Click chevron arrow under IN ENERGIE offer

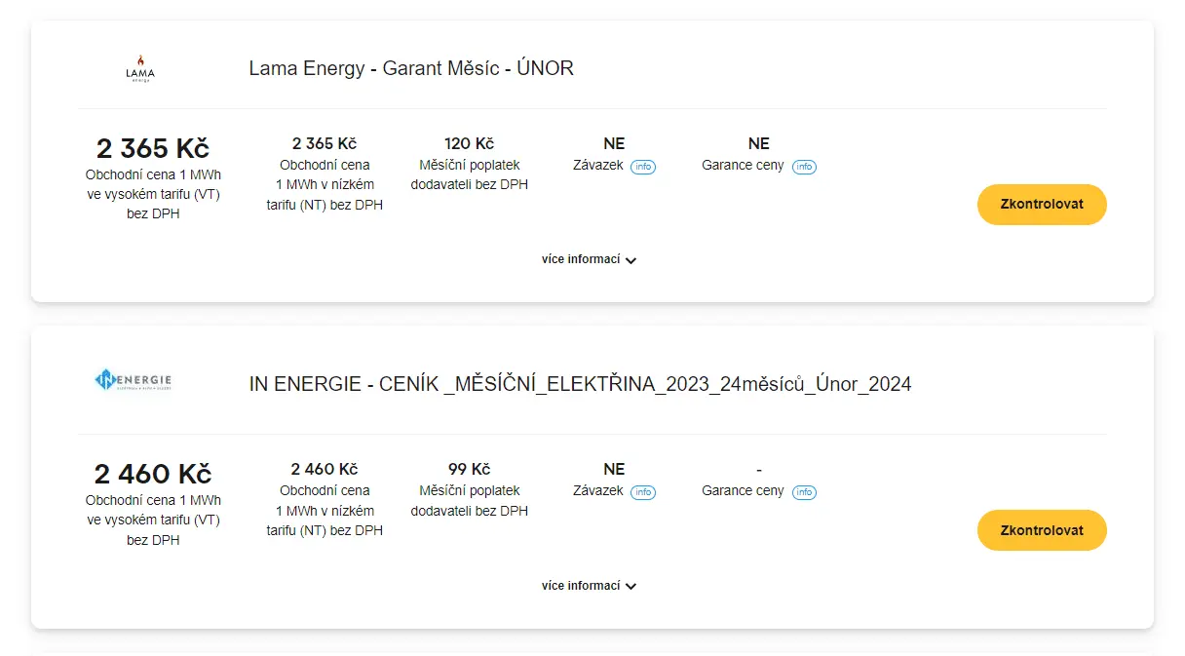[x=631, y=587]
